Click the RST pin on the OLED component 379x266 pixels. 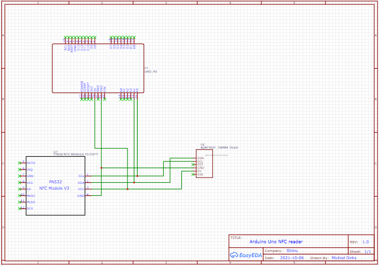point(199,164)
